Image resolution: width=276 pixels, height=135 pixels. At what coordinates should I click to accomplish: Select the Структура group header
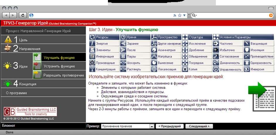197,37
